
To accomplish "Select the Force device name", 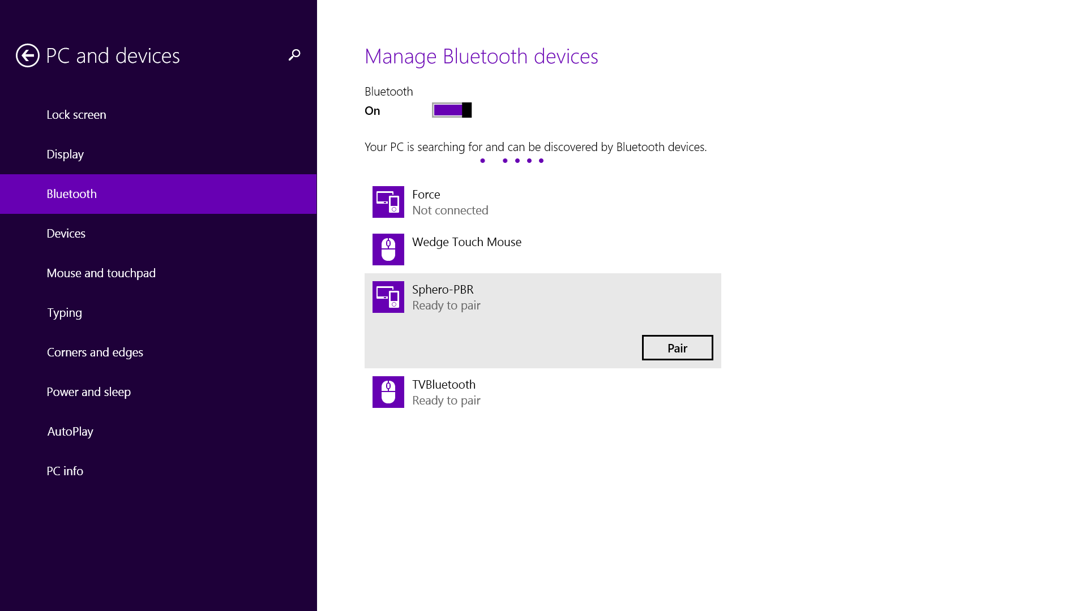I will click(426, 195).
